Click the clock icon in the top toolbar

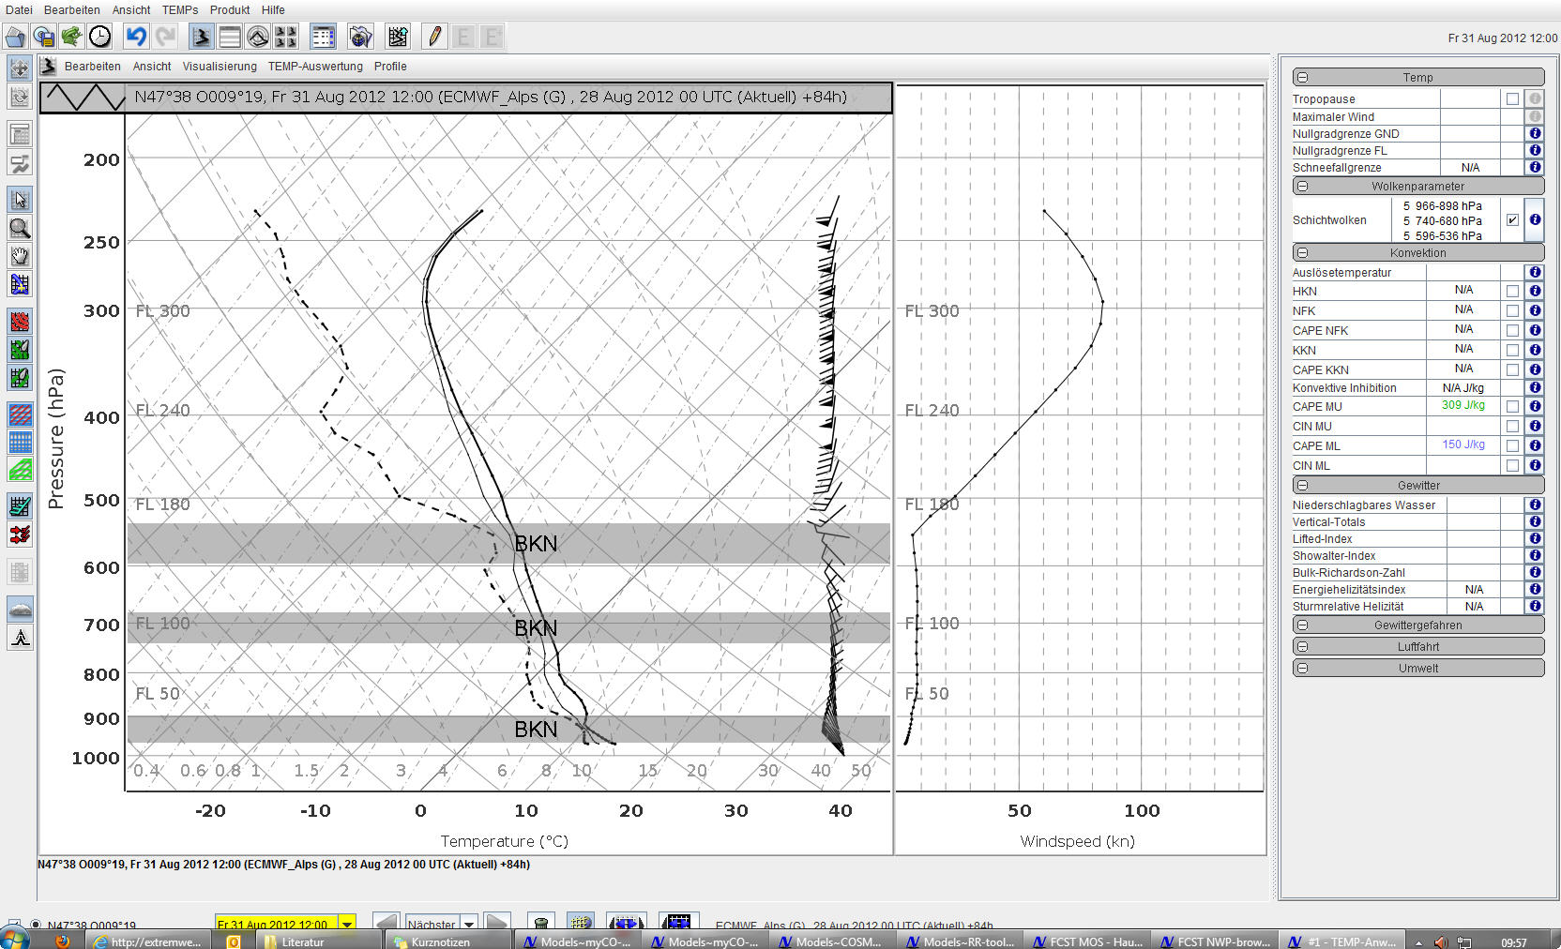coord(99,37)
